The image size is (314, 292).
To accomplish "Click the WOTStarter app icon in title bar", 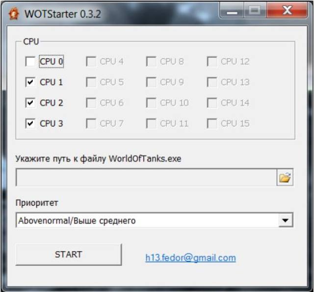I will [14, 14].
